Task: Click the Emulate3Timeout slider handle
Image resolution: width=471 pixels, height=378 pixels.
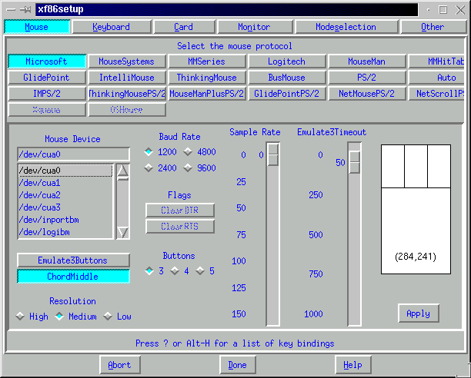Action: [354, 162]
